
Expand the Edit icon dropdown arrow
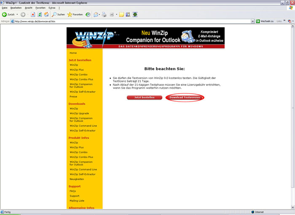tap(116, 14)
